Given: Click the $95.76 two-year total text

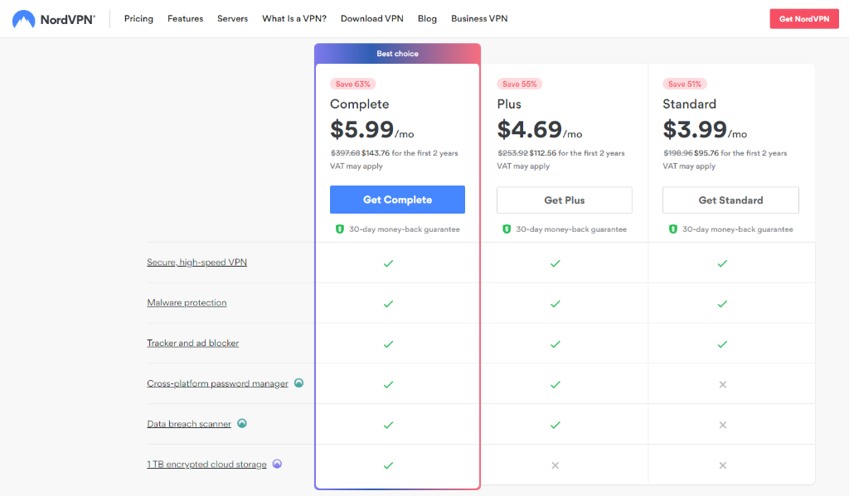Looking at the screenshot, I should [x=706, y=153].
